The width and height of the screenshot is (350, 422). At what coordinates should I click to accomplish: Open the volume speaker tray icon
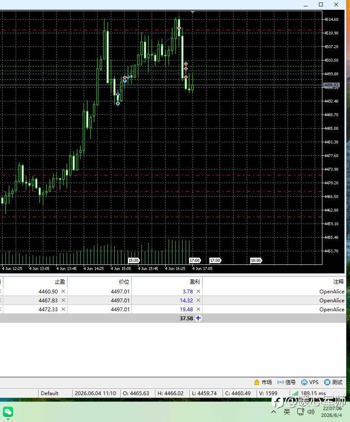[x=311, y=411]
